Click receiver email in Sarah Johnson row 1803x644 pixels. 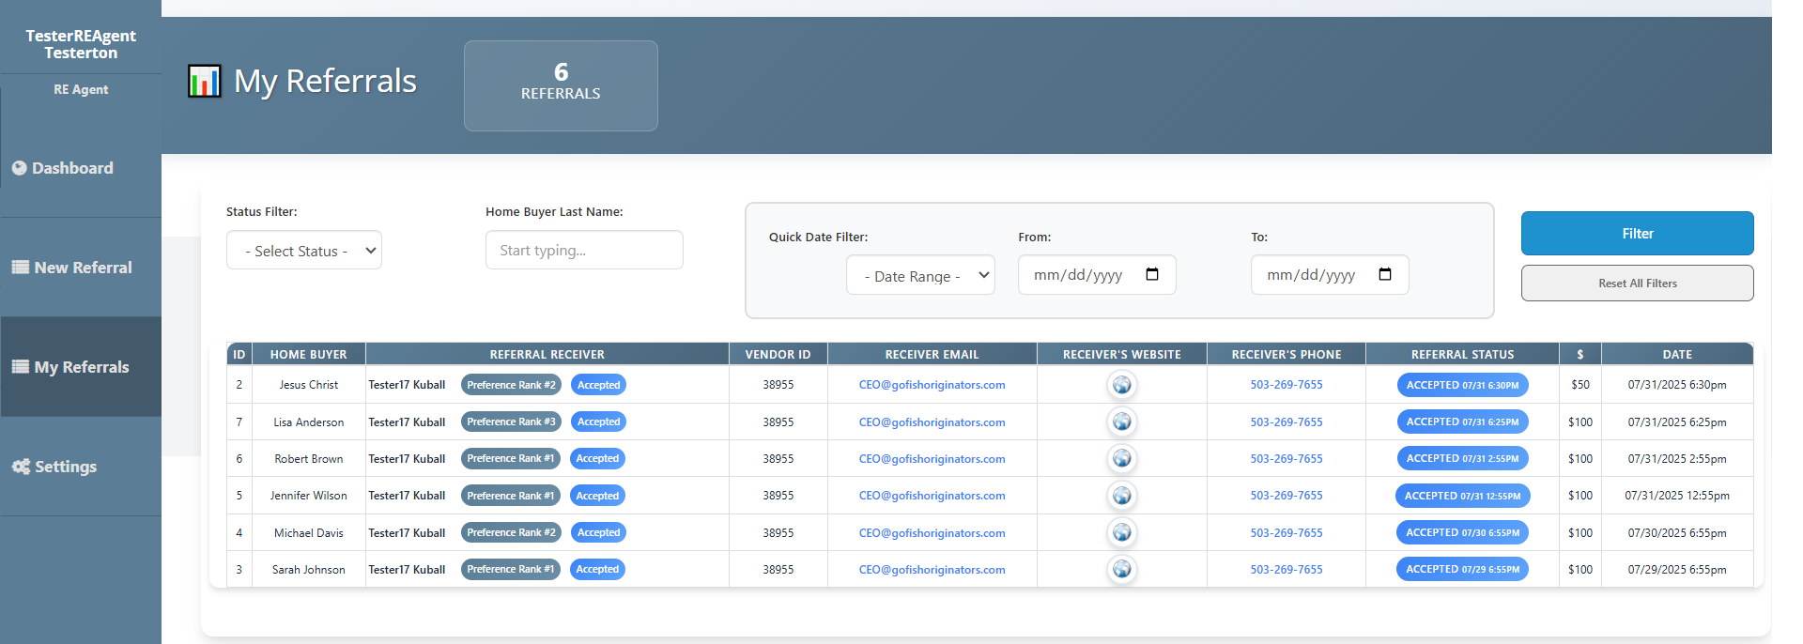(x=932, y=570)
